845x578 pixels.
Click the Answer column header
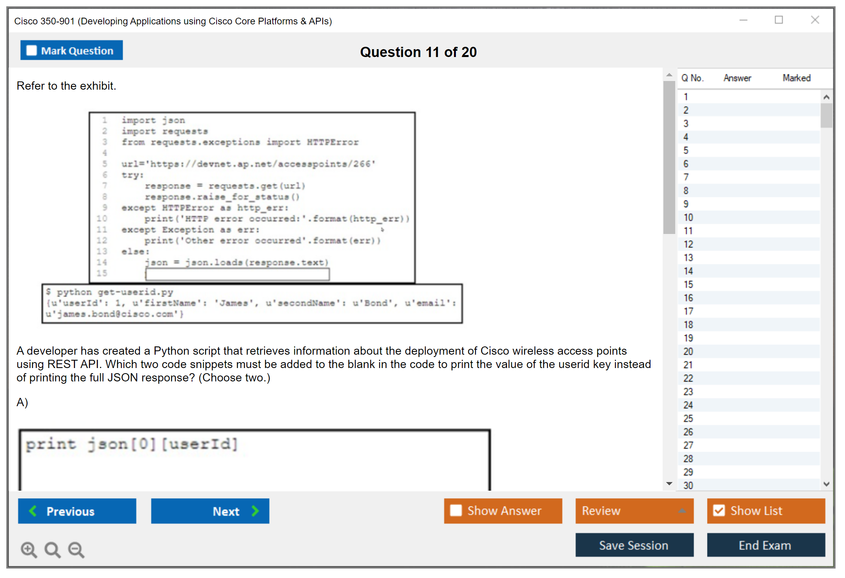(737, 78)
